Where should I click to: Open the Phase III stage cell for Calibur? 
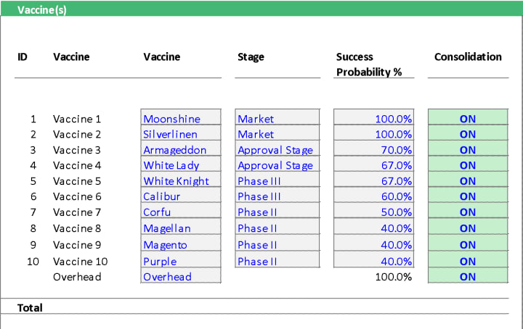pos(277,195)
